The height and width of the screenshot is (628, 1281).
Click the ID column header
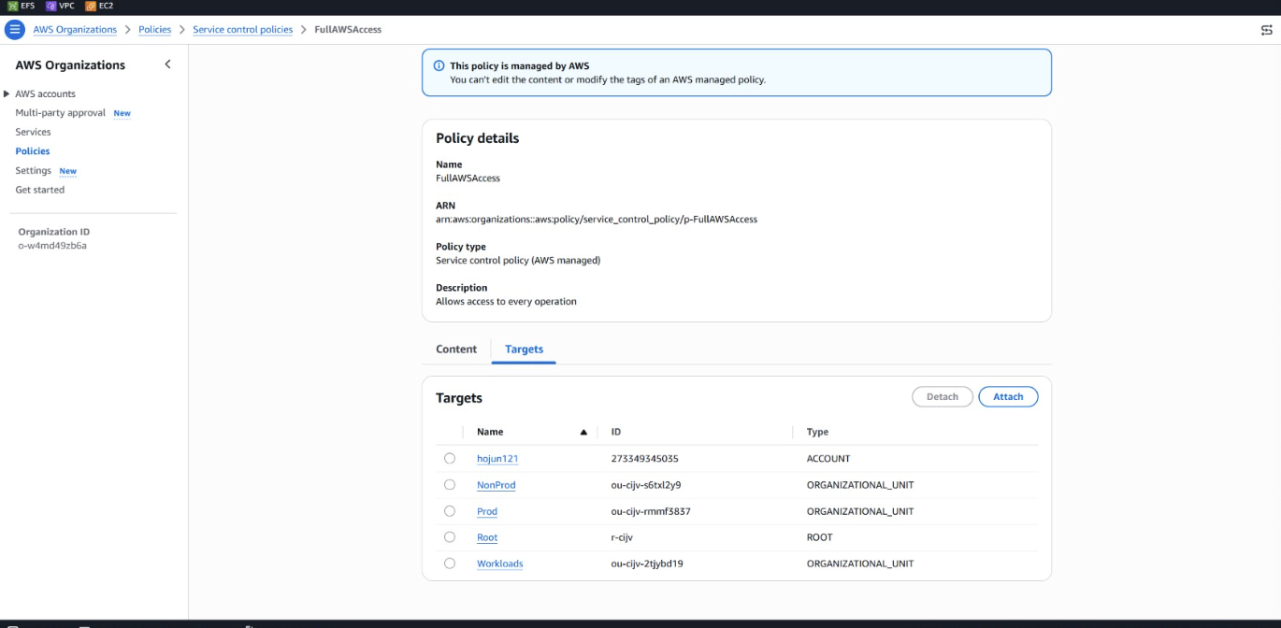click(x=616, y=432)
